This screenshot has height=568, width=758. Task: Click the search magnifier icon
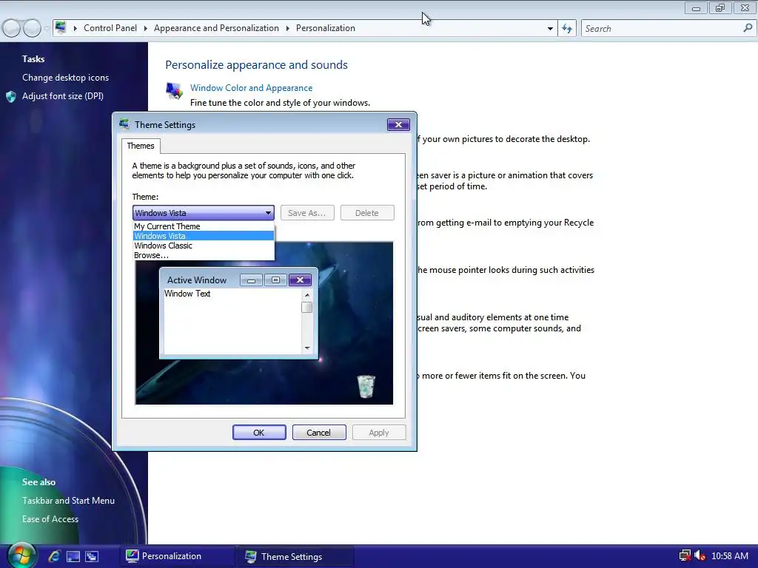coord(748,28)
